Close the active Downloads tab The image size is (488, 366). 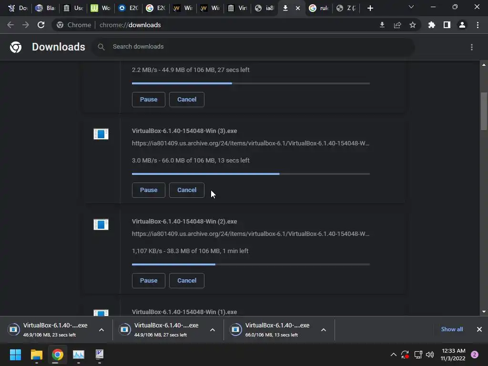click(x=298, y=8)
